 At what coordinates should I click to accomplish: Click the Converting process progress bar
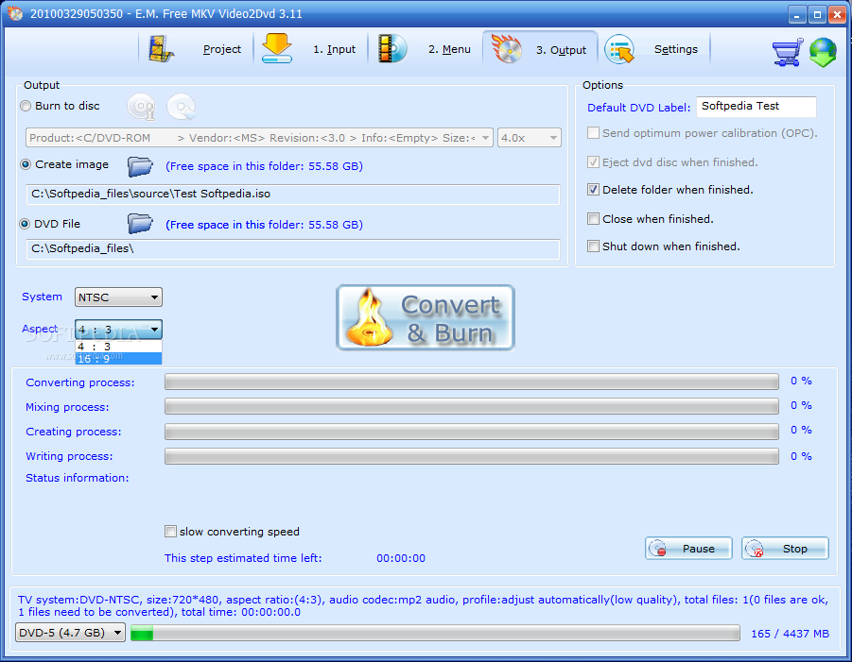pyautogui.click(x=472, y=382)
